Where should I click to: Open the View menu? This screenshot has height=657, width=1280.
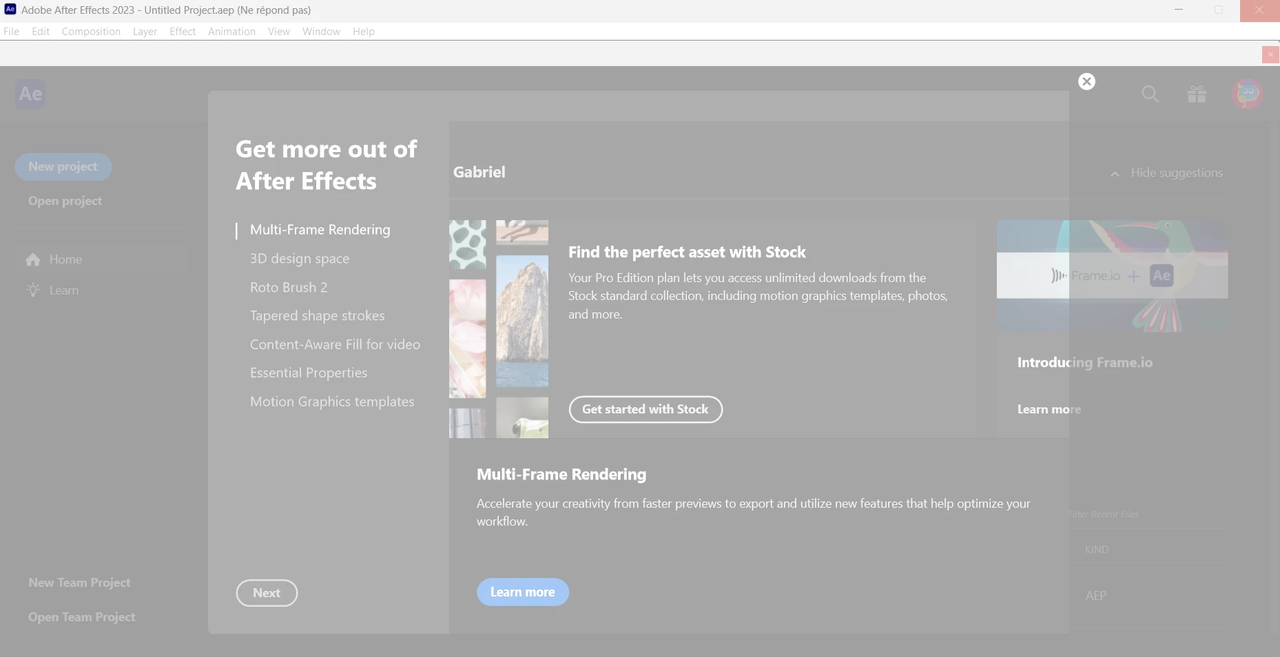(279, 32)
